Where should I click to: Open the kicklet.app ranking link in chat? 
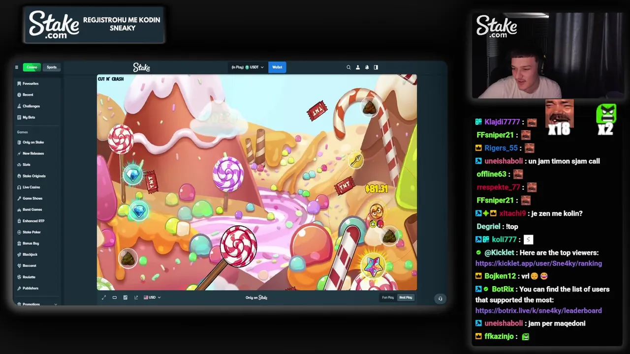tap(538, 264)
